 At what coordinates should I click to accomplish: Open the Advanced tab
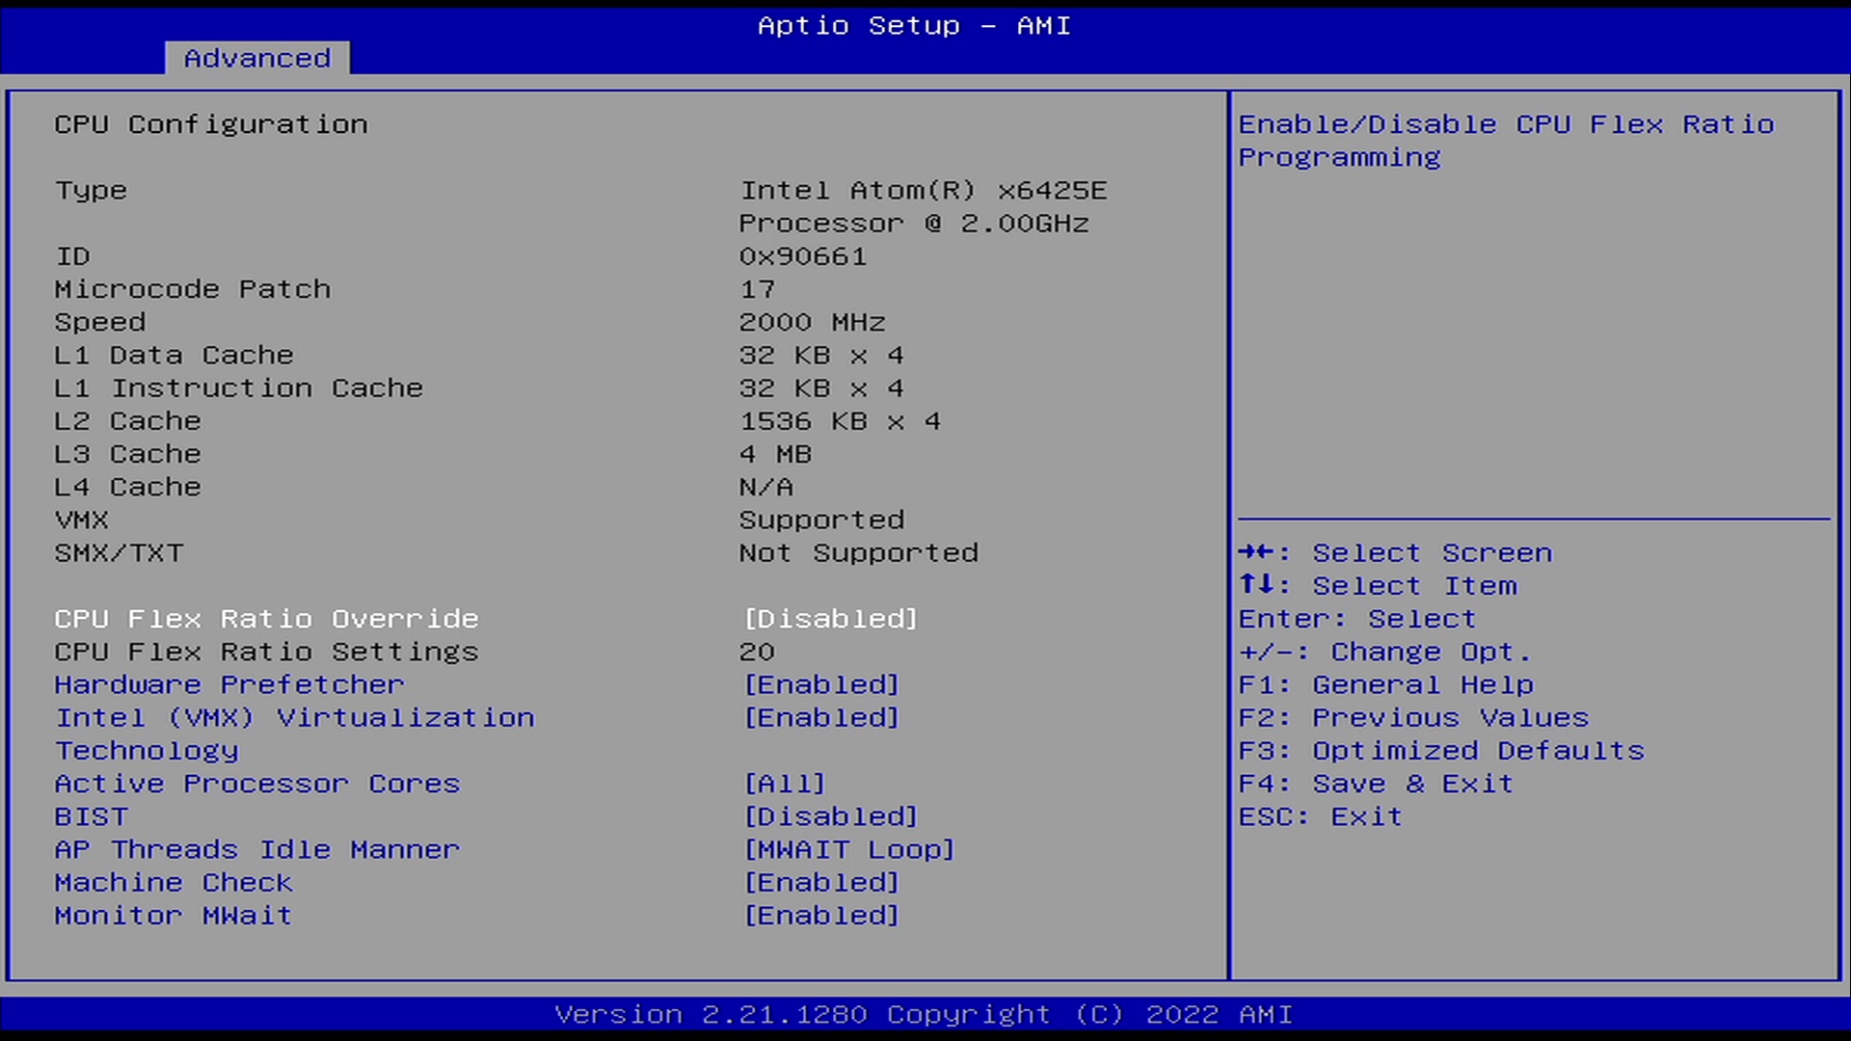coord(256,58)
